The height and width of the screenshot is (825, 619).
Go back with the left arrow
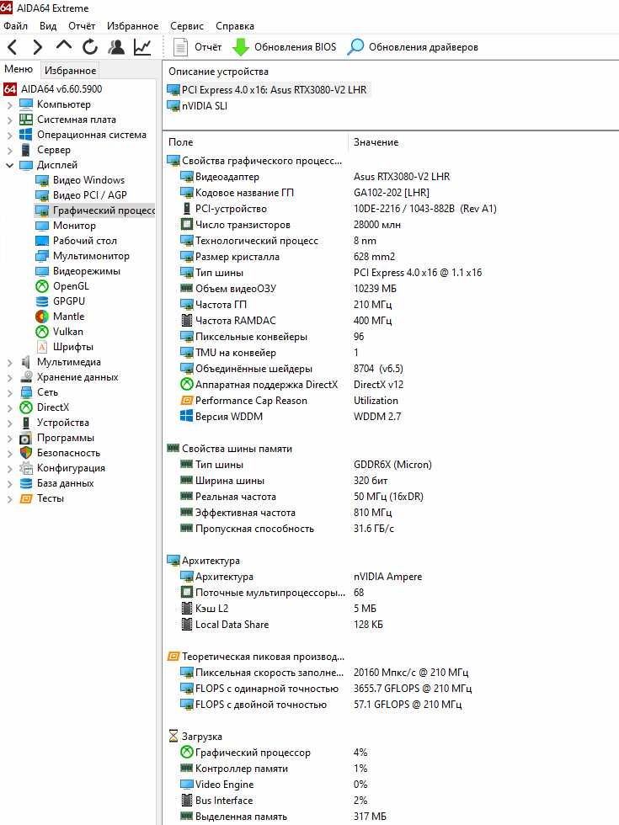[13, 47]
